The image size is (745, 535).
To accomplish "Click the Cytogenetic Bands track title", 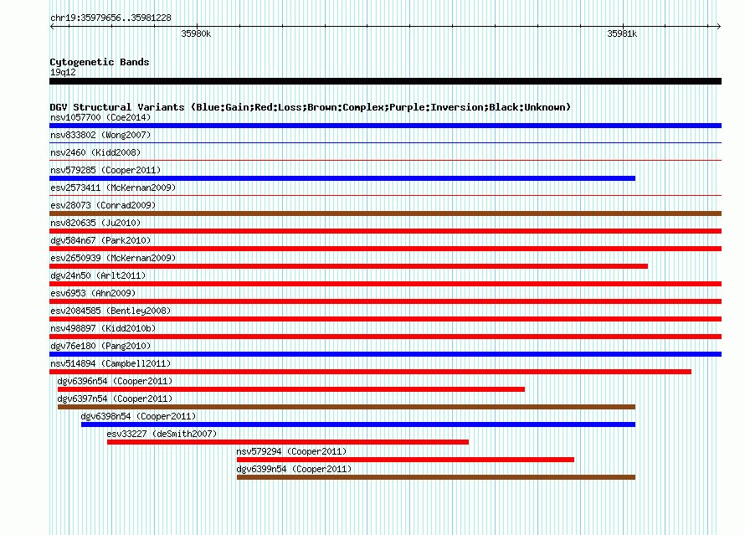I will coord(100,62).
